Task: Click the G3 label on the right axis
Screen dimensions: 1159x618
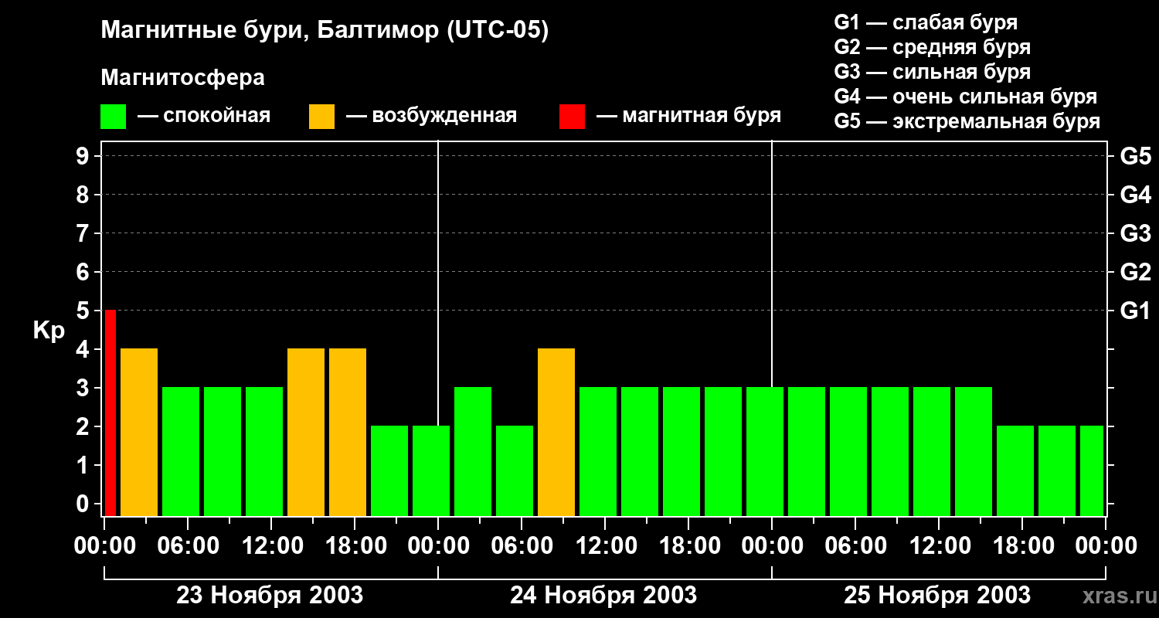Action: coord(1136,233)
